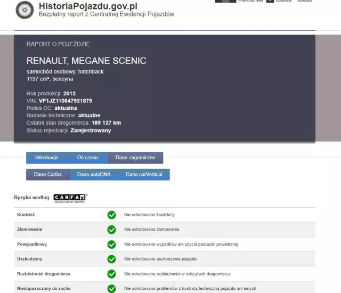The width and height of the screenshot is (341, 293).
Task: Click the green checkmark beside Uszkodzony
Action: point(111,259)
